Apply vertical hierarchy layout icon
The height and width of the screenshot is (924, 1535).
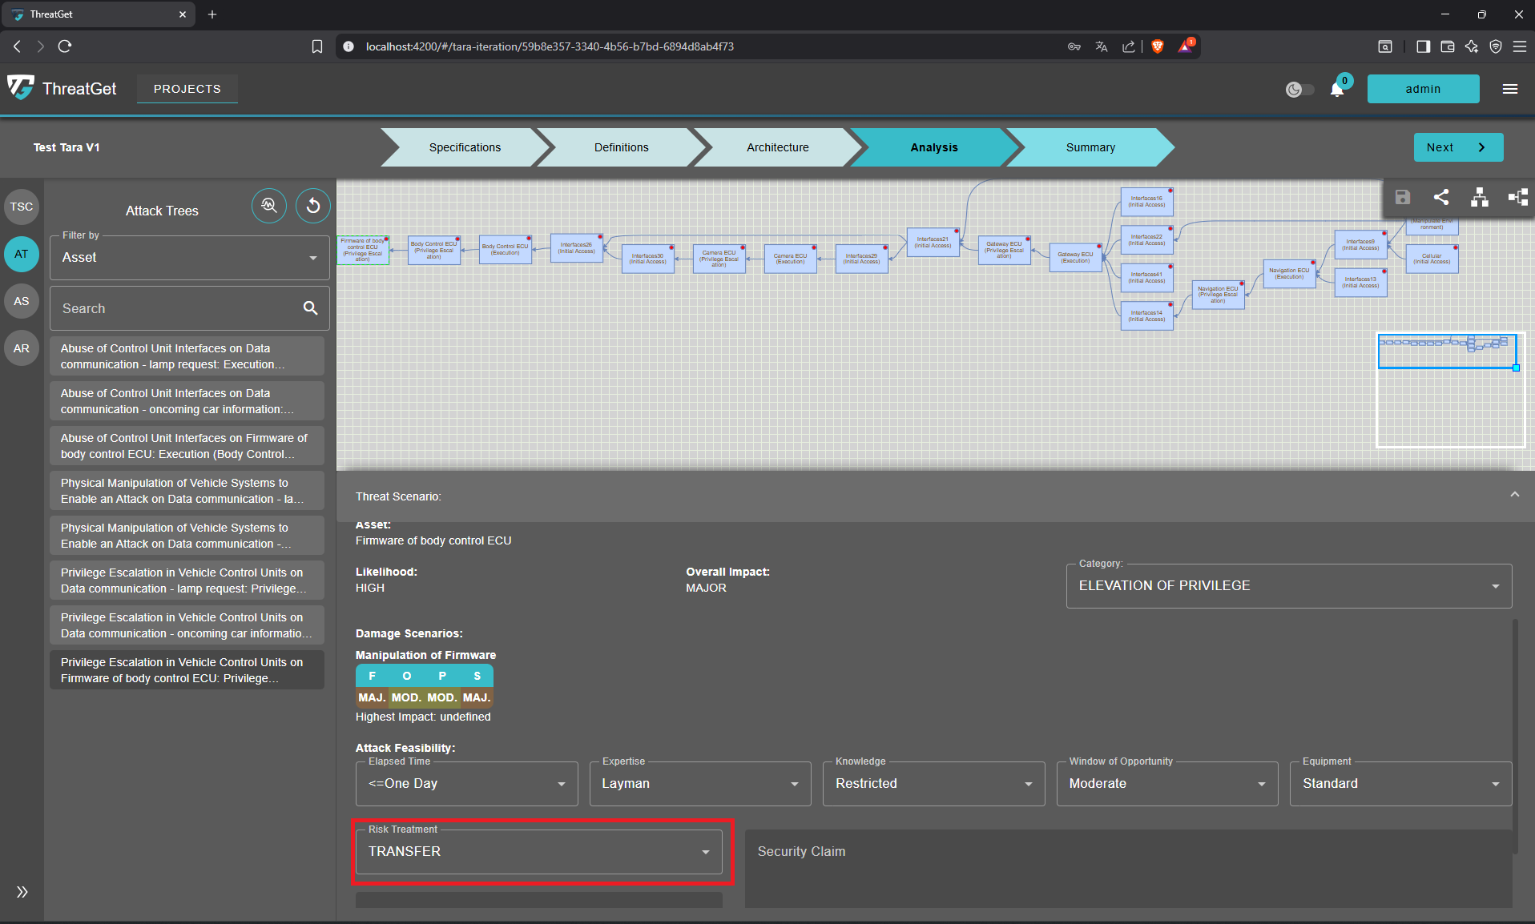tap(1479, 197)
